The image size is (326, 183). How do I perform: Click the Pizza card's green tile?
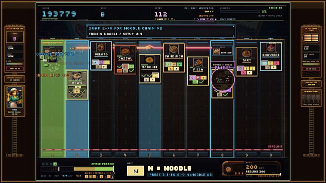click(x=195, y=82)
